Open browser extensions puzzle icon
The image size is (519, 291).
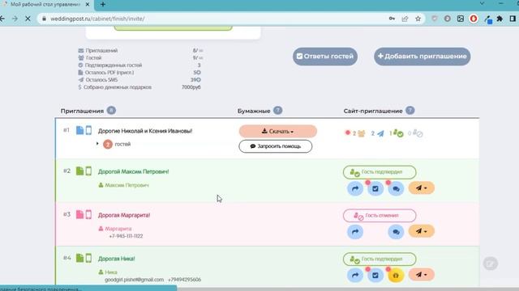coord(500,19)
